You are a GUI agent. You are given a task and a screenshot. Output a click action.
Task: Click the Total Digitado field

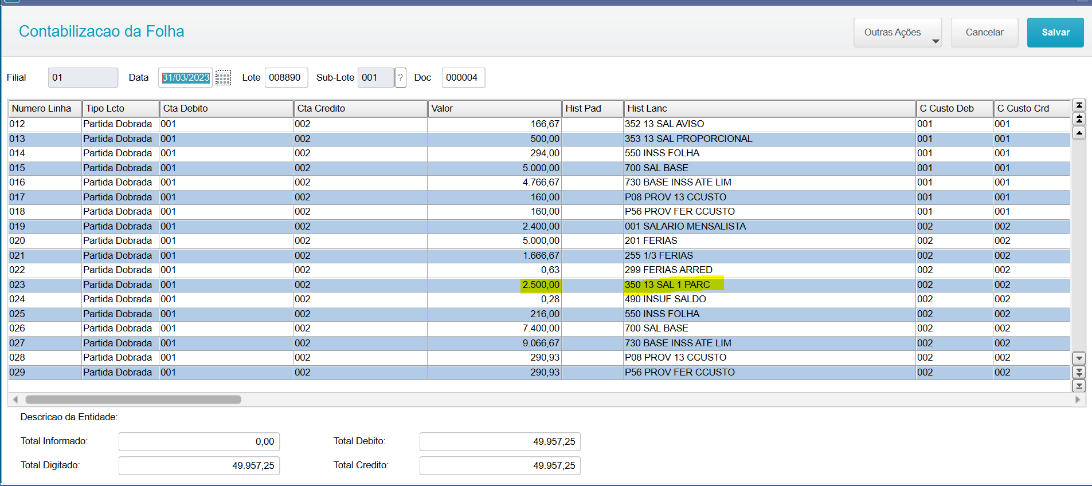click(x=199, y=466)
